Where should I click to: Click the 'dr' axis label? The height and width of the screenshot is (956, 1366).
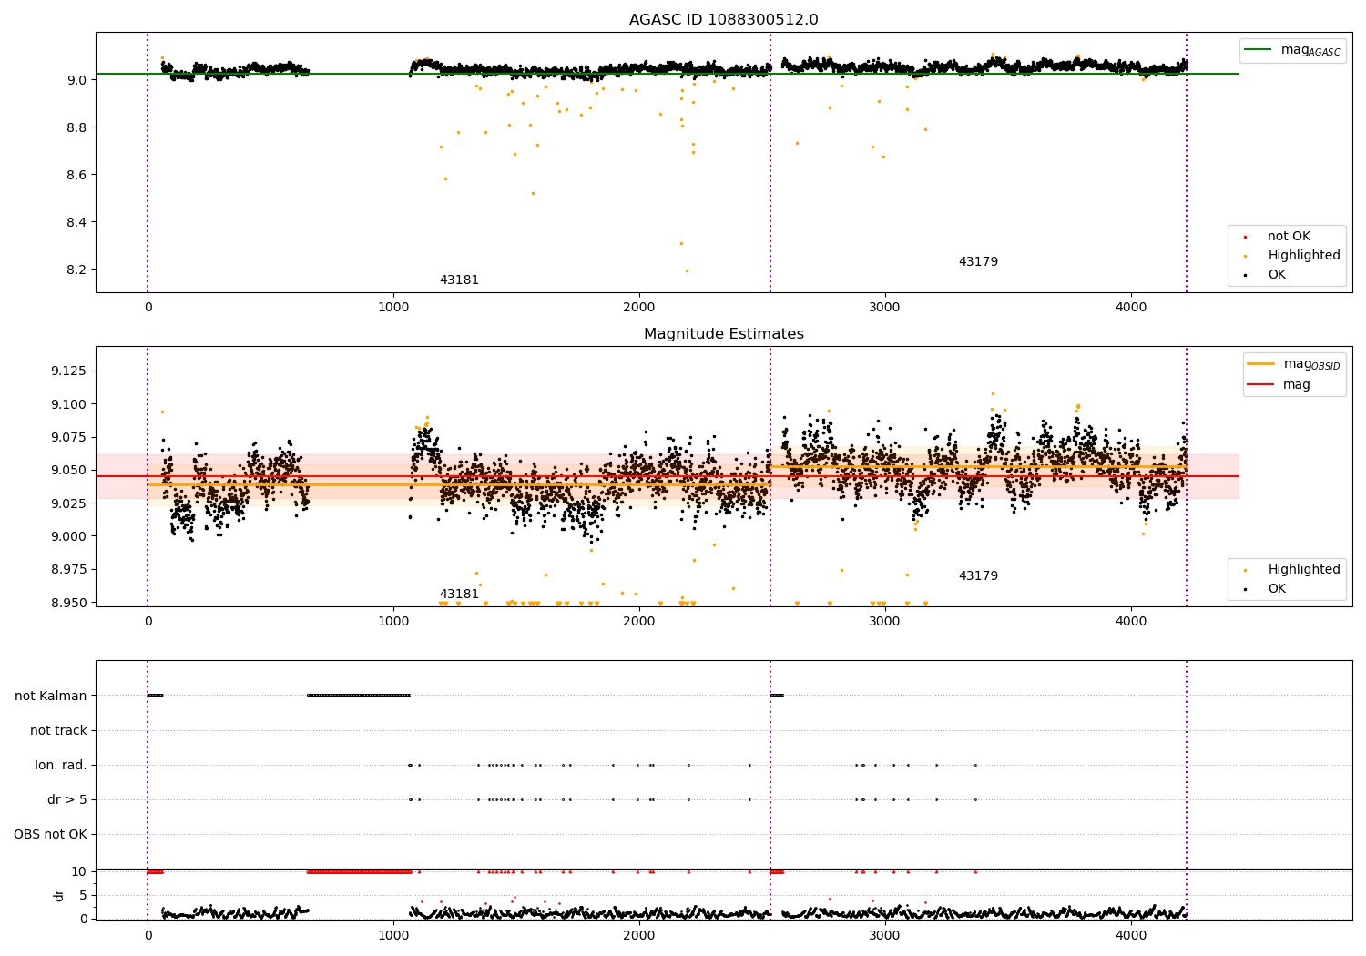click(59, 896)
